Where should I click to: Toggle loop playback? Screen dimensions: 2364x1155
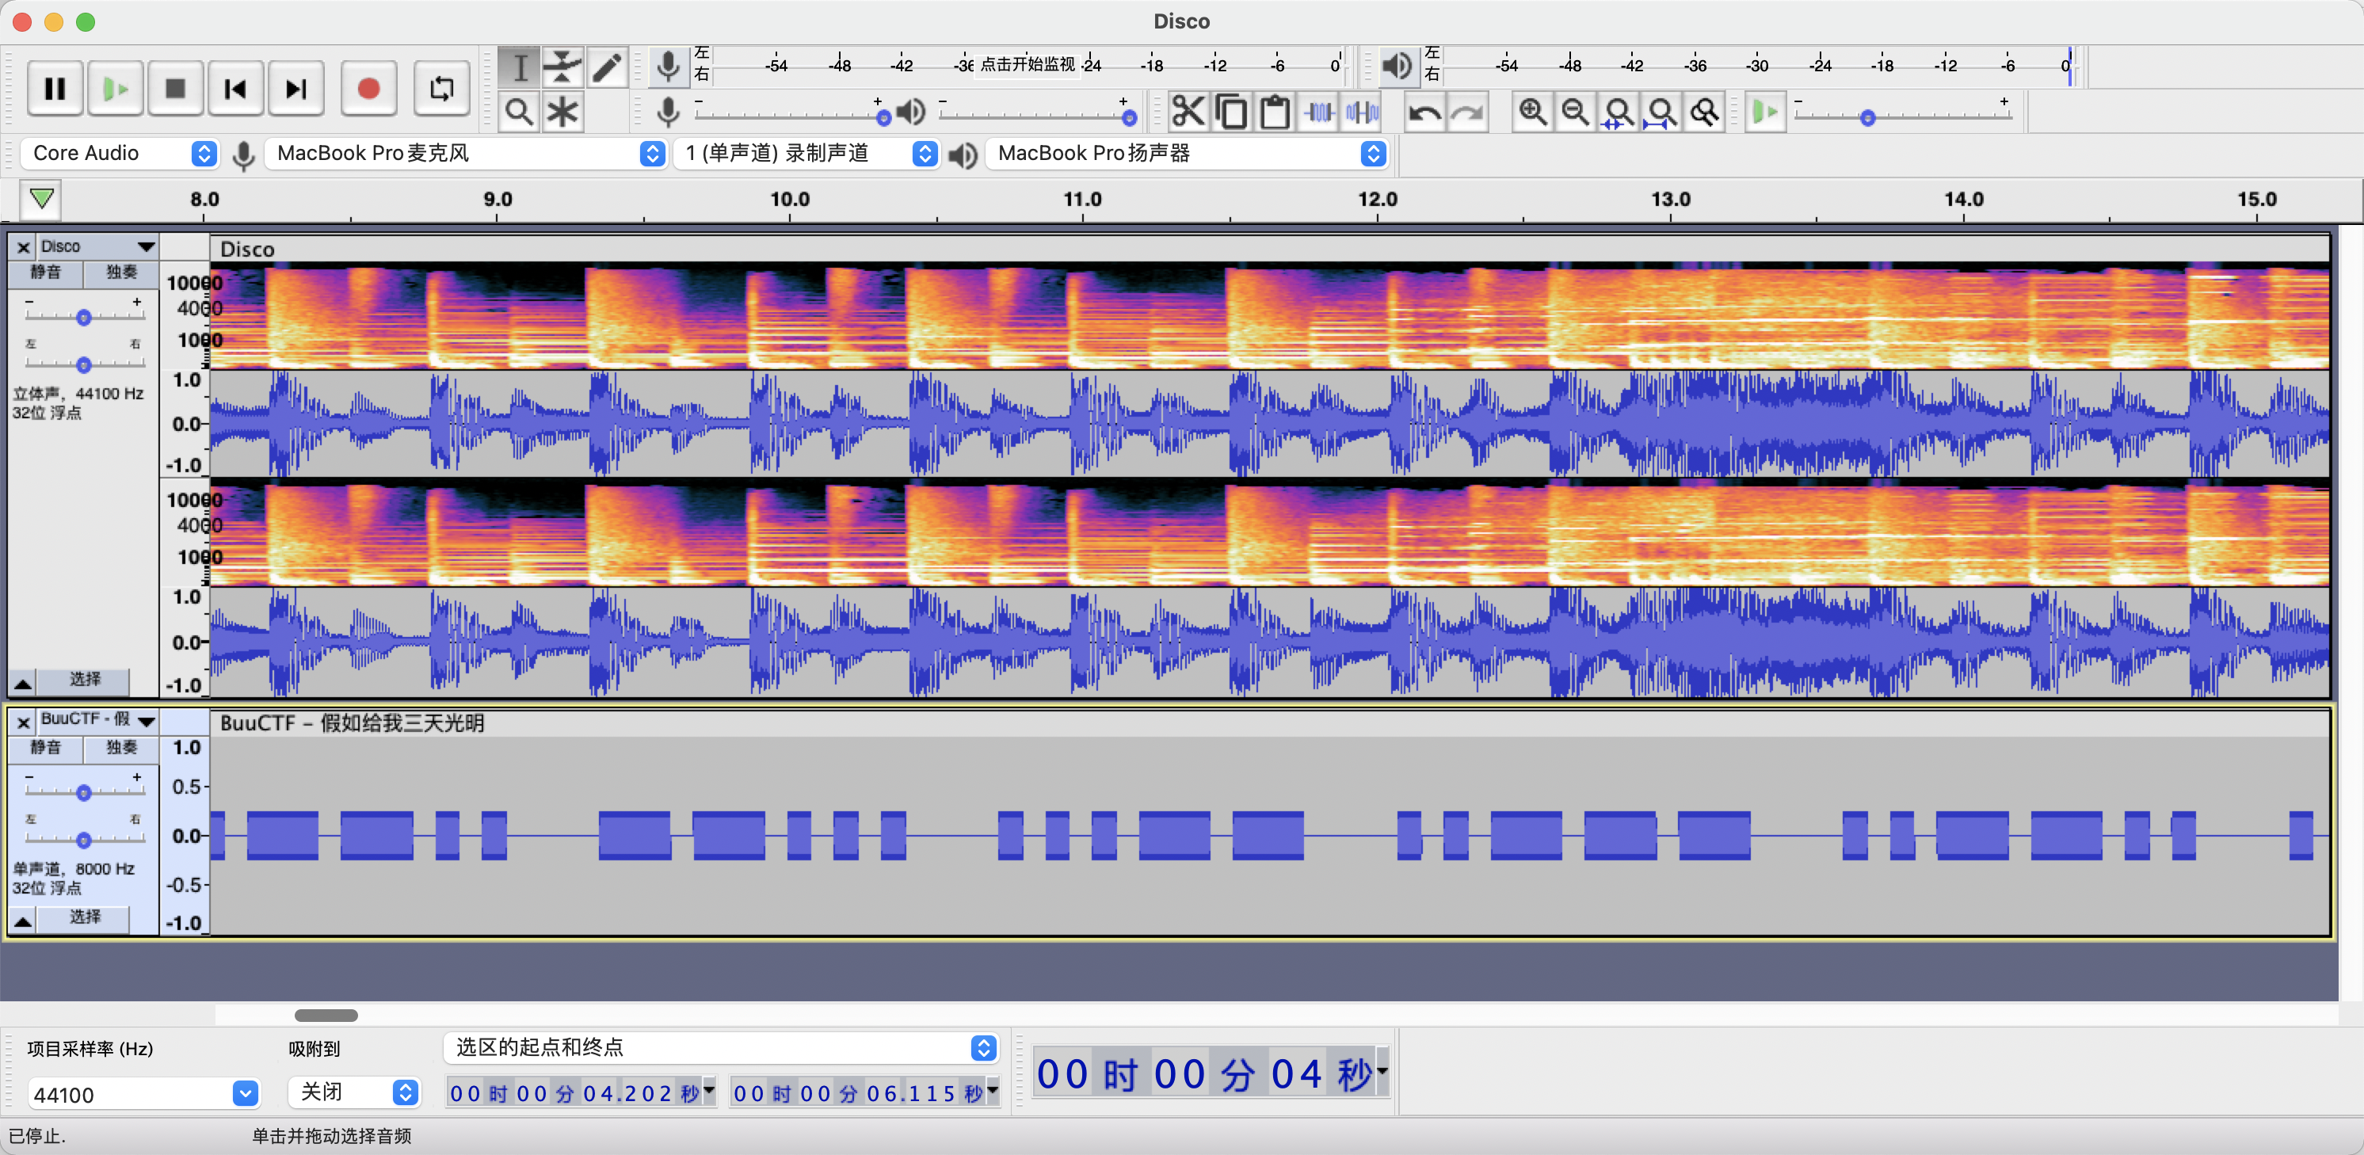click(x=441, y=89)
